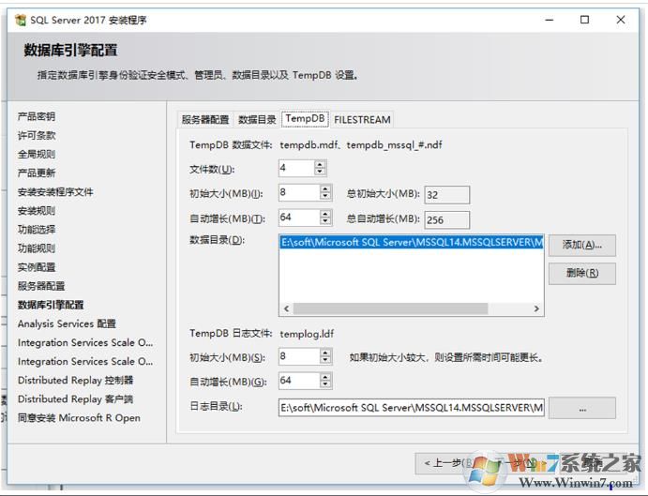
Task: Open the FILESTREAM tab
Action: pyautogui.click(x=362, y=119)
